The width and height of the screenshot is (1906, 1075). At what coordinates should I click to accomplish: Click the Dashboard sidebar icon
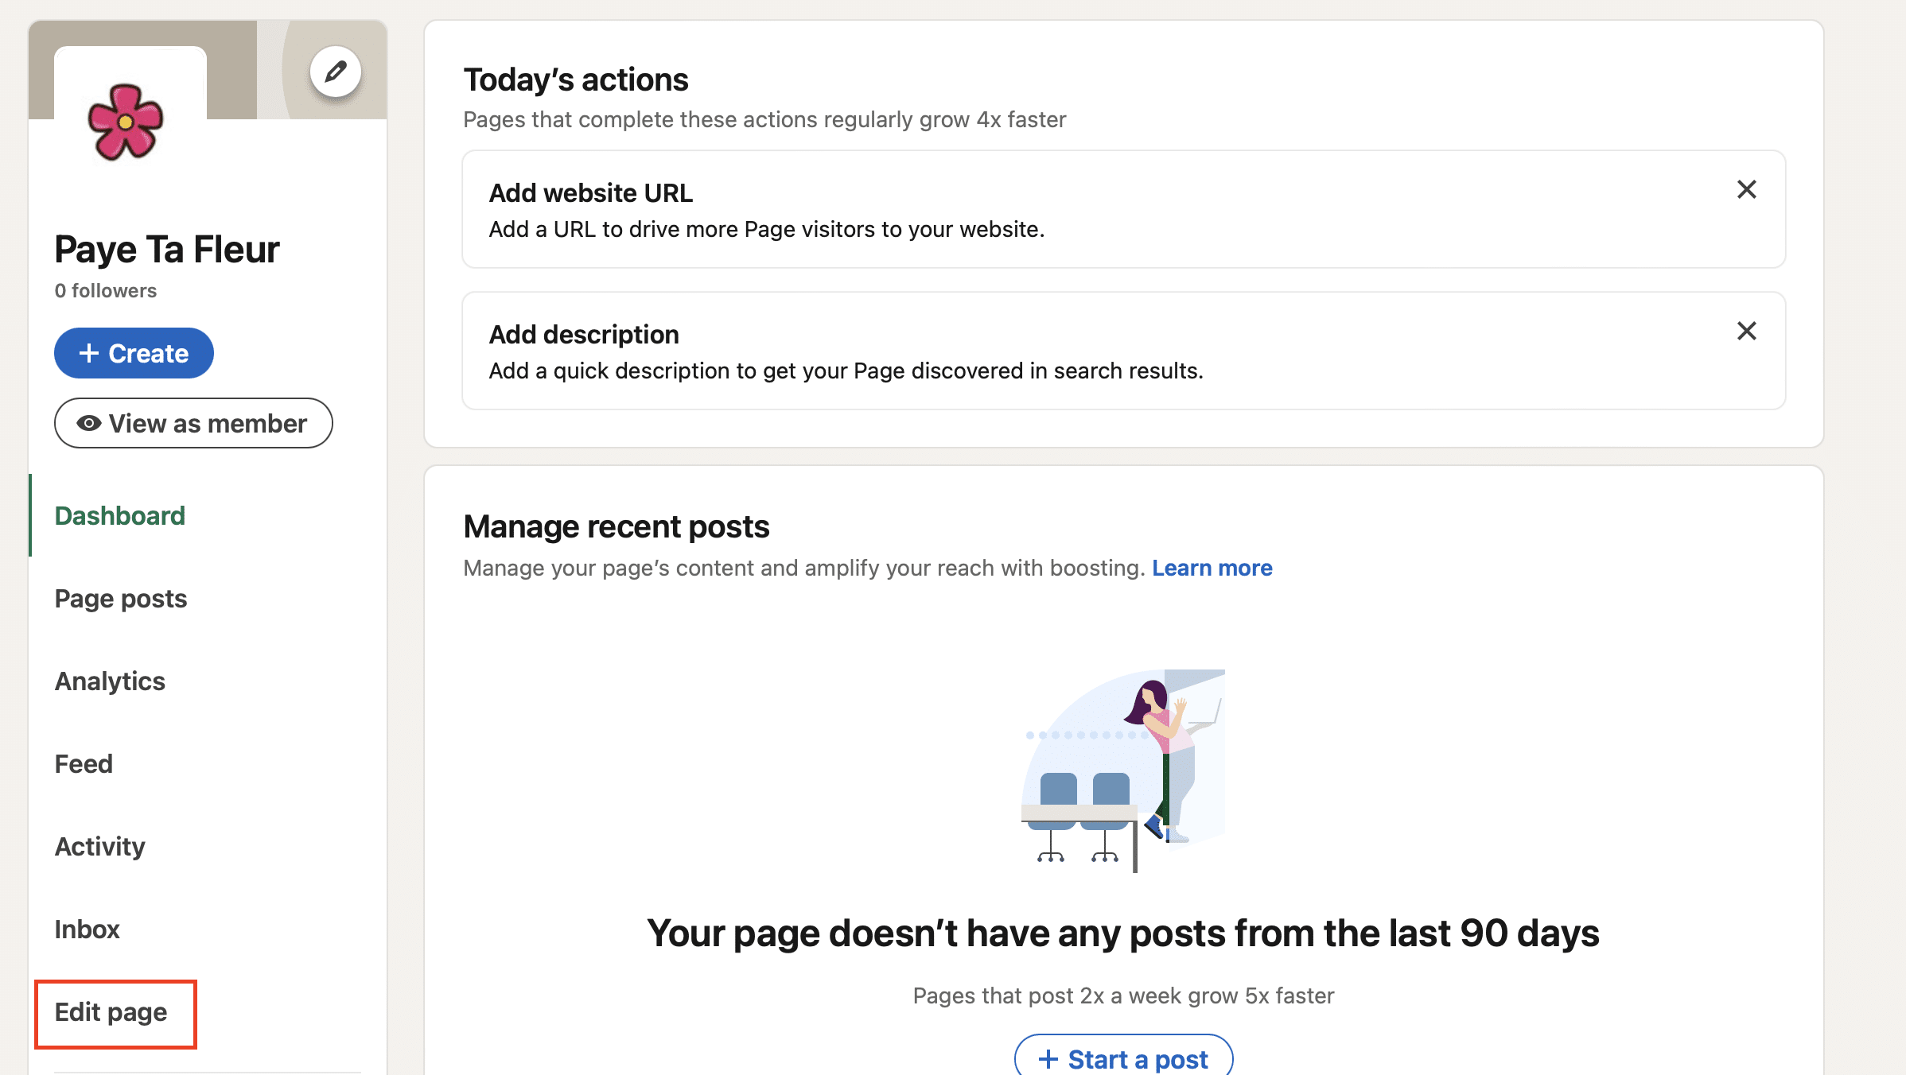point(118,515)
